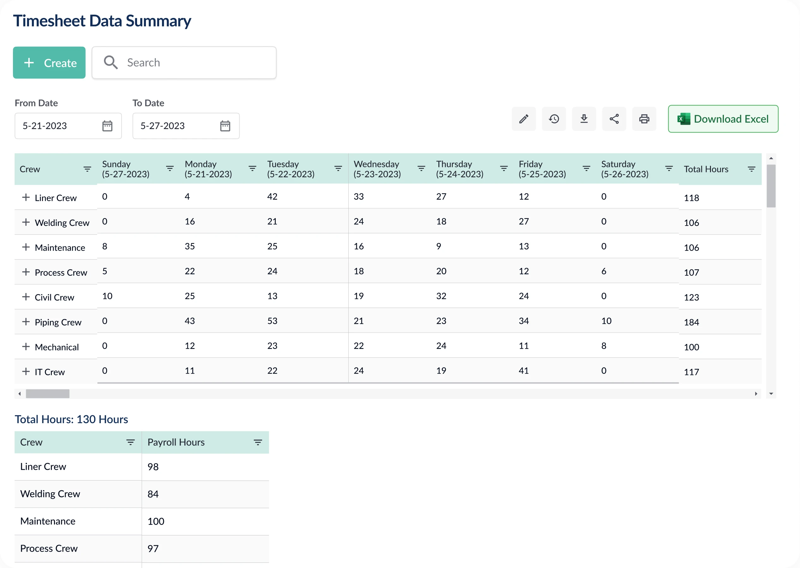Expand the IT Crew row
This screenshot has height=568, width=800.
point(26,371)
